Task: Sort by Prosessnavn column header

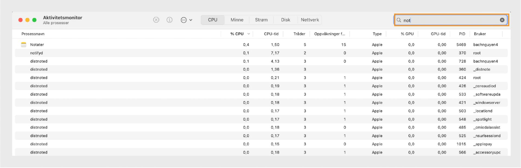Action: click(x=33, y=34)
